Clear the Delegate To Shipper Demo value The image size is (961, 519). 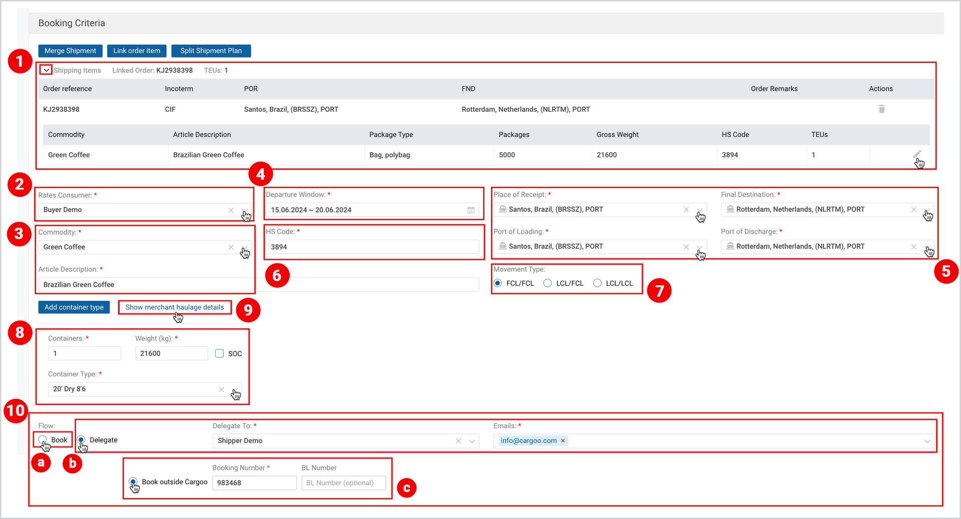[458, 441]
